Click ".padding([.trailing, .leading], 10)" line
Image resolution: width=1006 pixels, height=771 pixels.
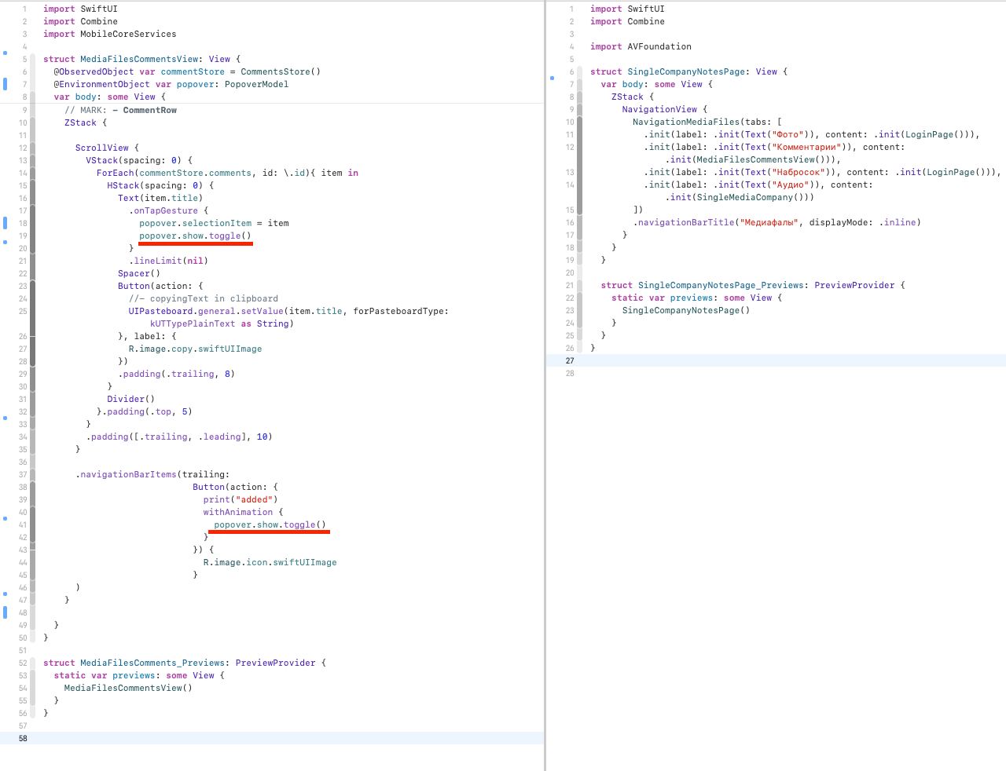click(x=179, y=437)
